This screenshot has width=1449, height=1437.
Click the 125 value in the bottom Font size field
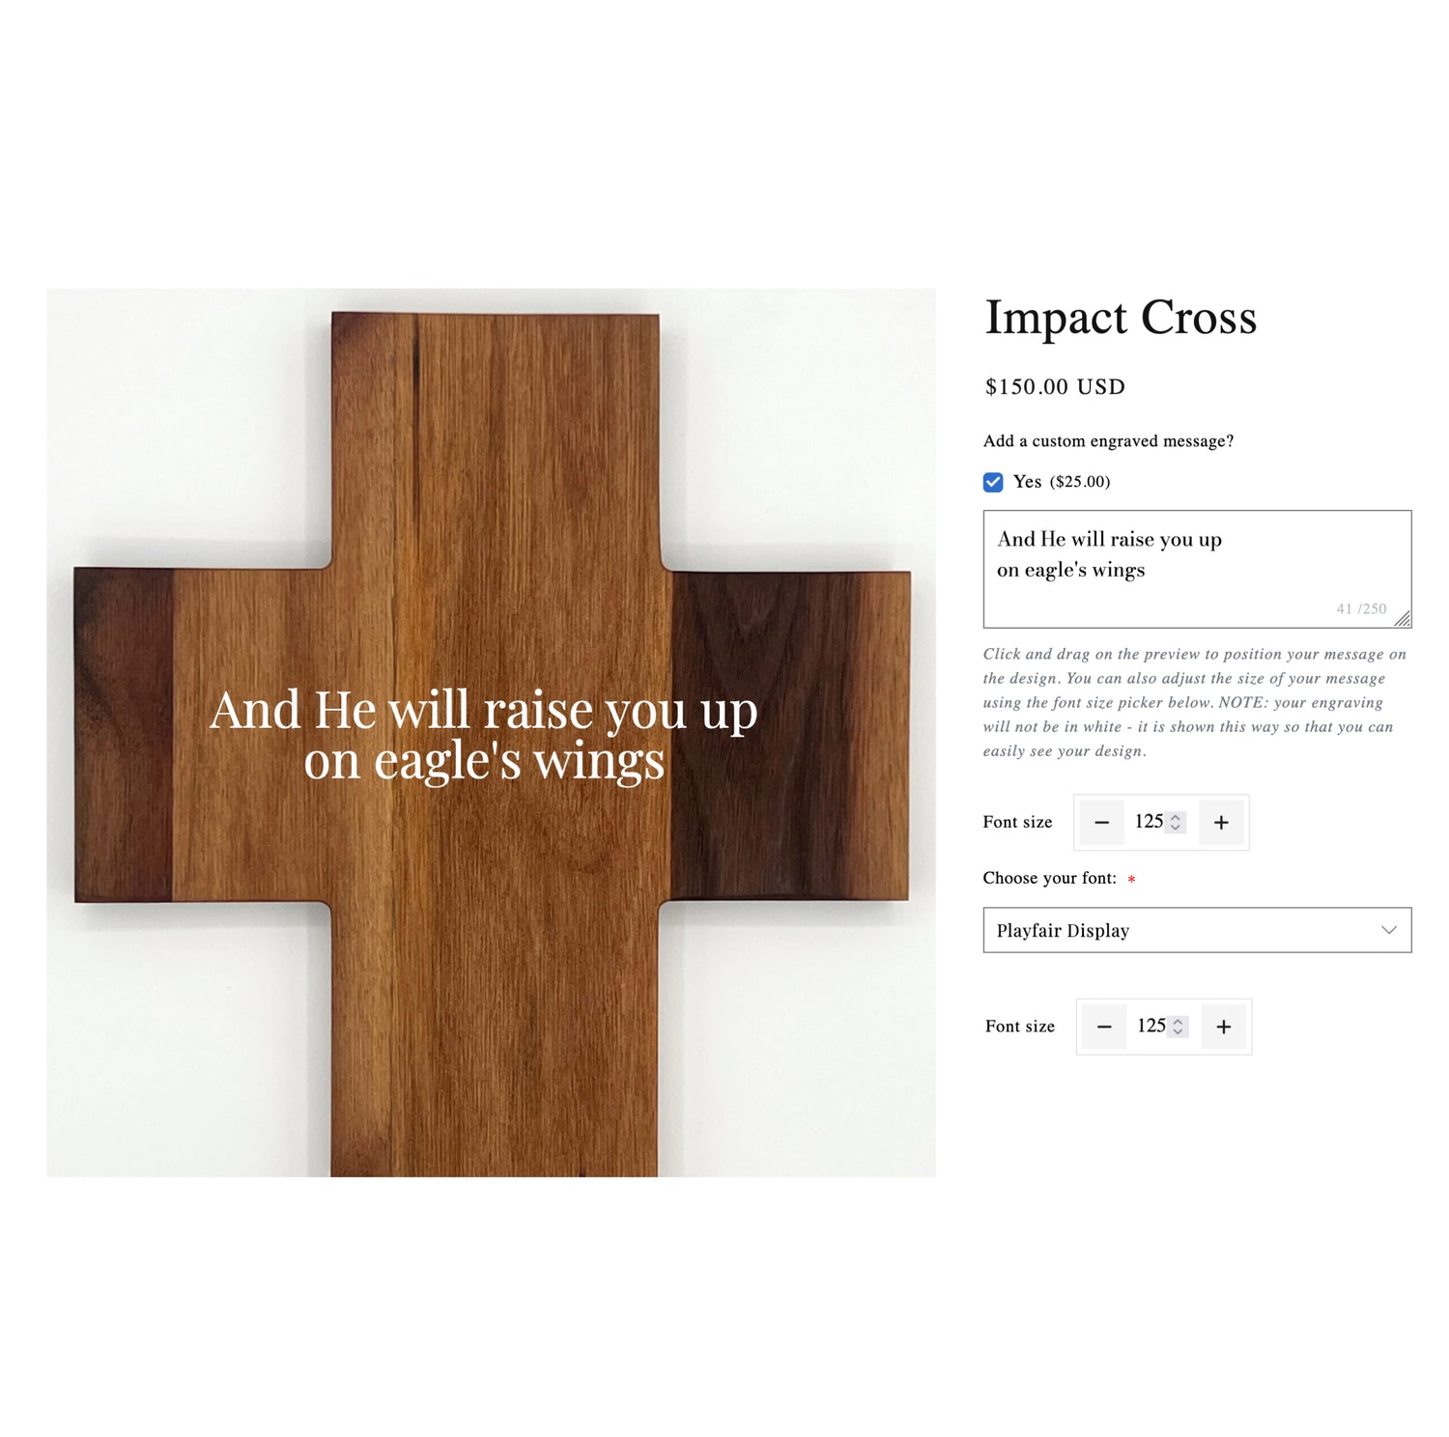coord(1151,1026)
